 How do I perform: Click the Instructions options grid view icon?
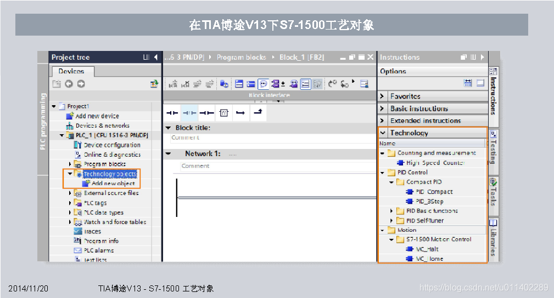[x=468, y=83]
